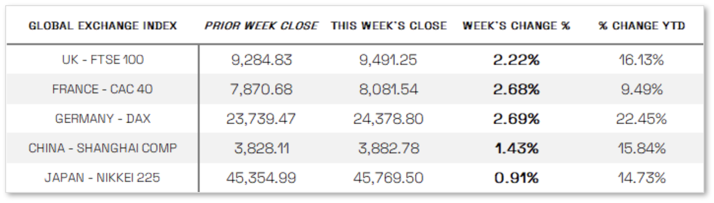Select the Japan - Nikkei 225 label

point(103,177)
